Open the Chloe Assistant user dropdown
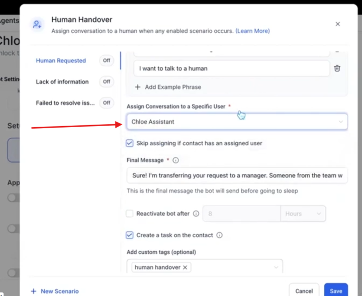Viewport: 362px width, 296px height. 237,122
